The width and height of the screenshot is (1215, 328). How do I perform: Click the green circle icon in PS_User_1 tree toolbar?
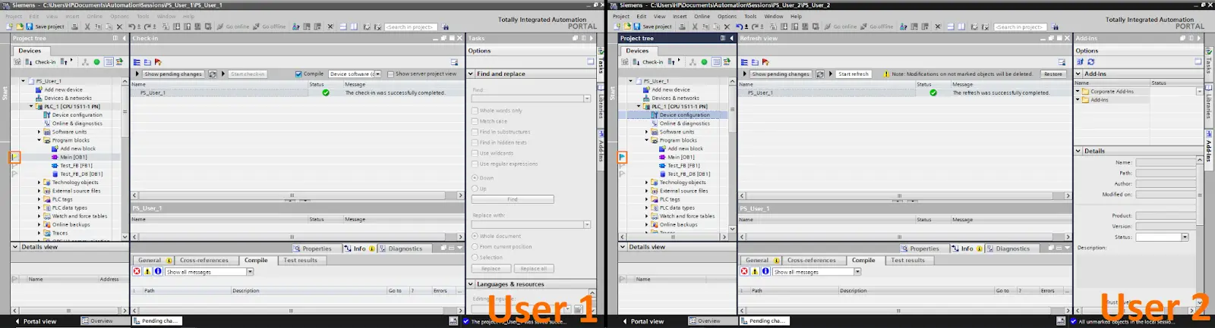(96, 62)
